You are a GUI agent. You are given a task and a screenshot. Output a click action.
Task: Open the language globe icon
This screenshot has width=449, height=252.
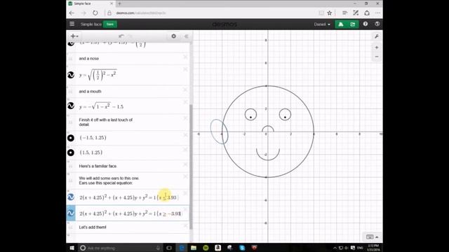click(x=377, y=24)
